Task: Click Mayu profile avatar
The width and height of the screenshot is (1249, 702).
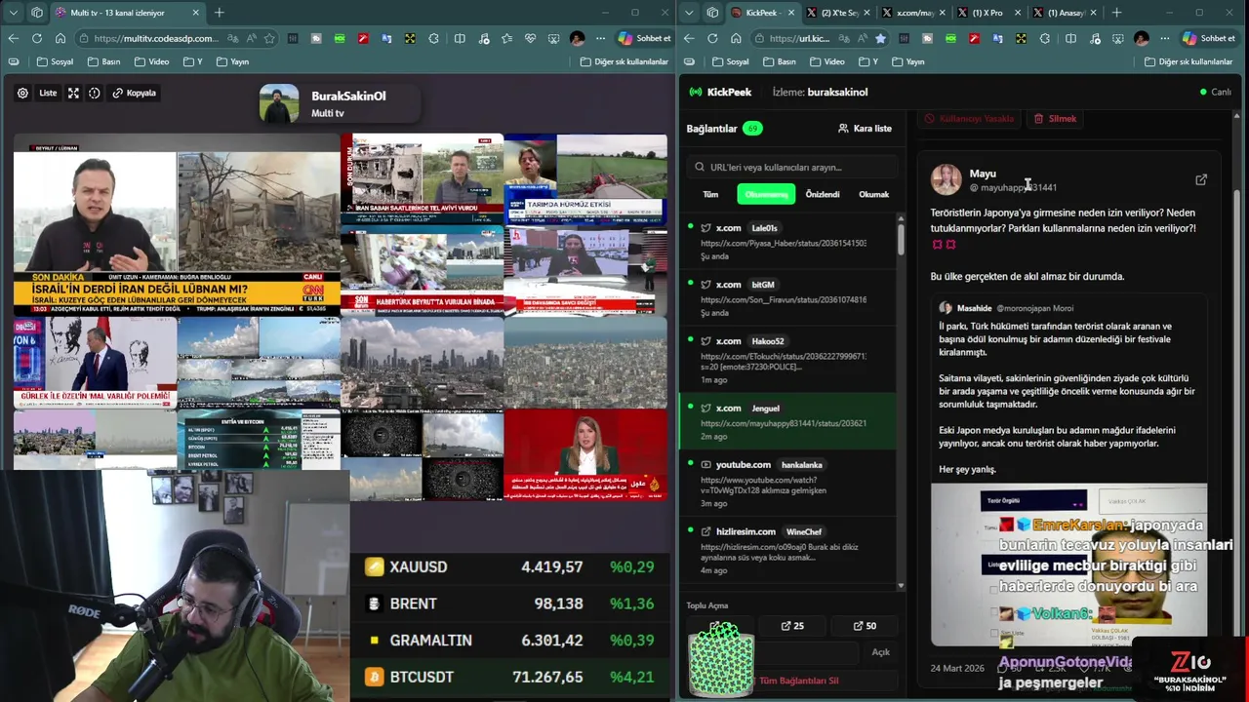Action: pos(946,179)
